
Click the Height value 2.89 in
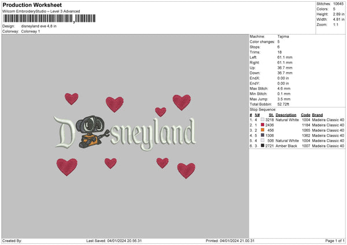(x=338, y=14)
